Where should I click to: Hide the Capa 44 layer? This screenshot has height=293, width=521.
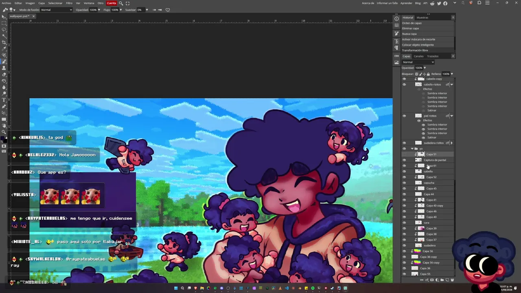pos(404,194)
